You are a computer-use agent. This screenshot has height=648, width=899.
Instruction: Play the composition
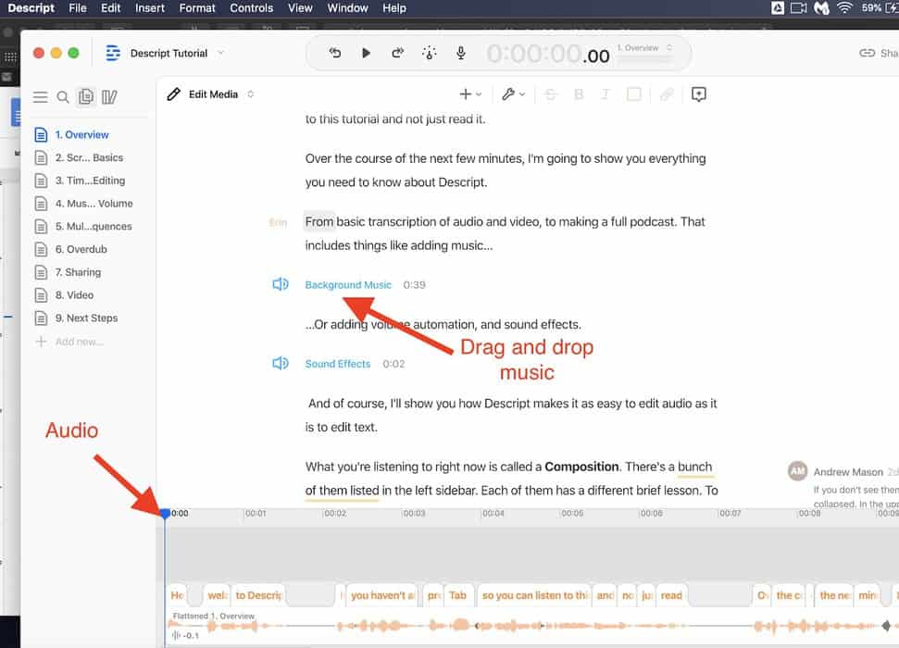point(366,54)
